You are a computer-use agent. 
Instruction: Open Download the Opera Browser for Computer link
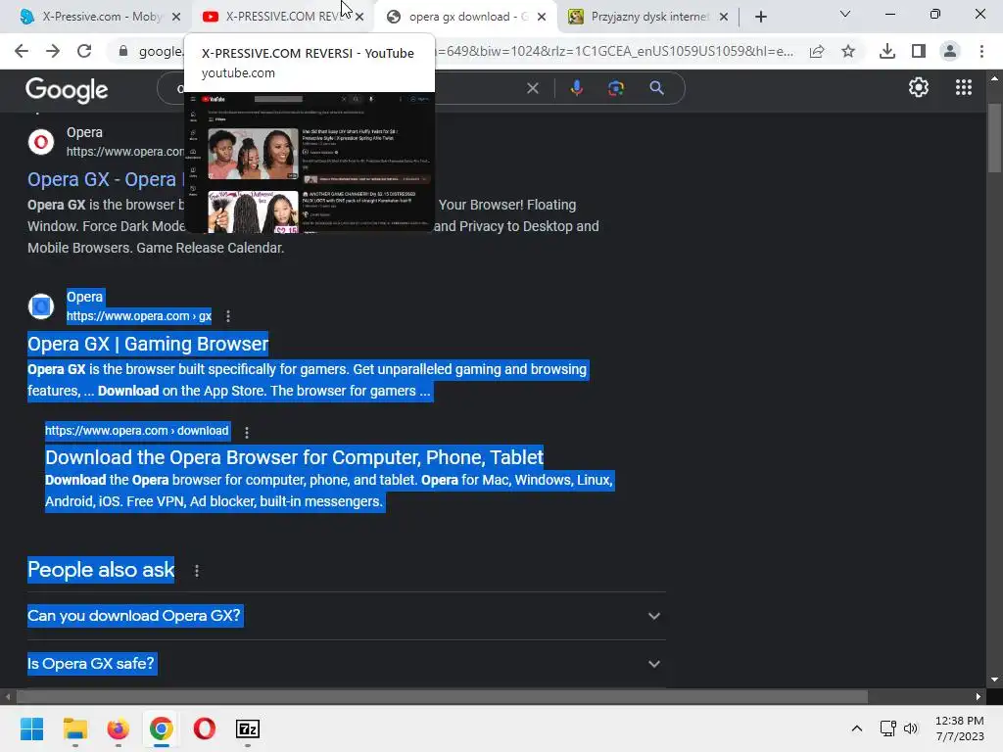294,457
